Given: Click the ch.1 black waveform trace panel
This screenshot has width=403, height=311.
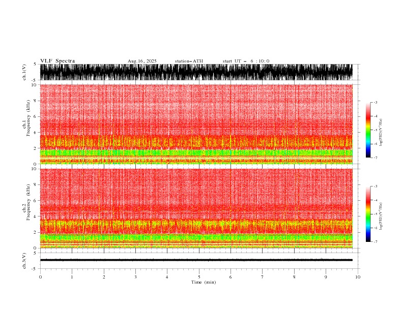Looking at the screenshot, I should [x=196, y=72].
